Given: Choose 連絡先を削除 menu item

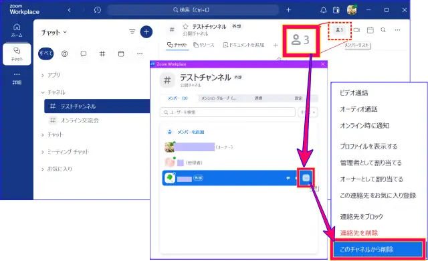Looking at the screenshot, I should pos(358,233).
